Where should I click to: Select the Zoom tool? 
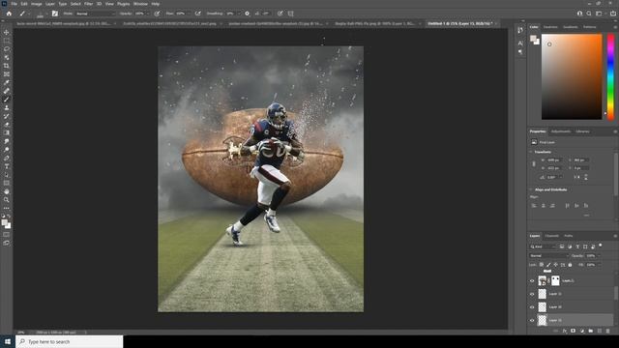[x=7, y=200]
